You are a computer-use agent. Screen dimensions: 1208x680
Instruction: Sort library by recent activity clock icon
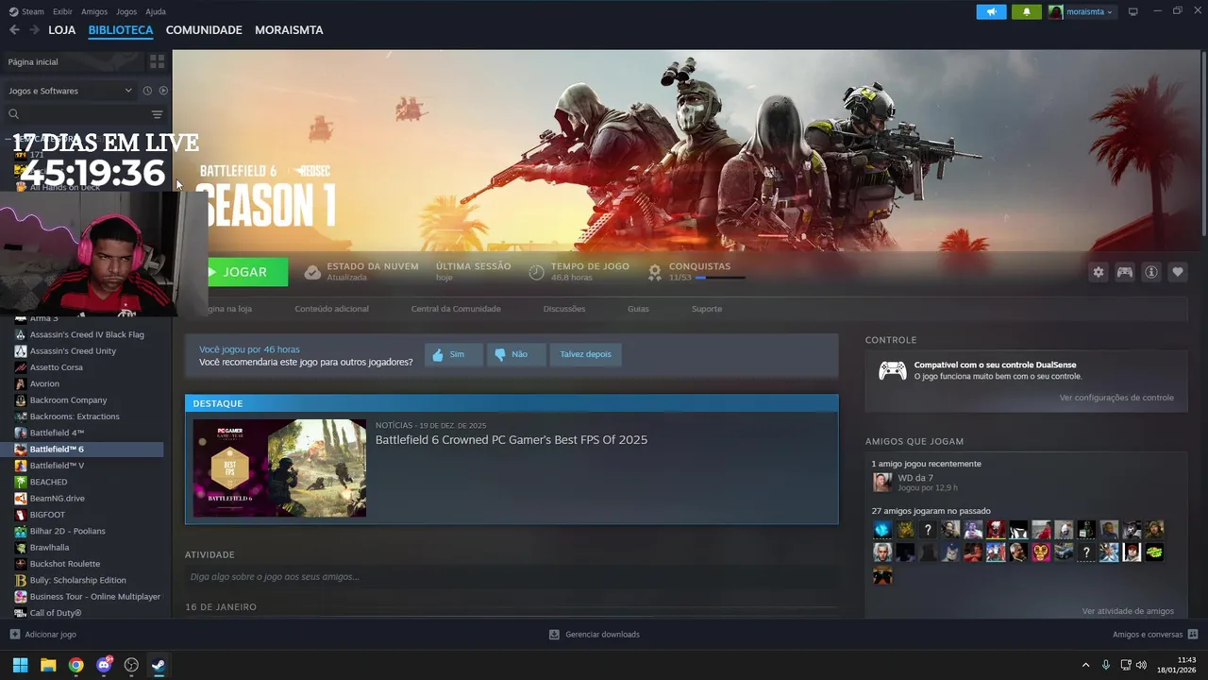(x=147, y=91)
